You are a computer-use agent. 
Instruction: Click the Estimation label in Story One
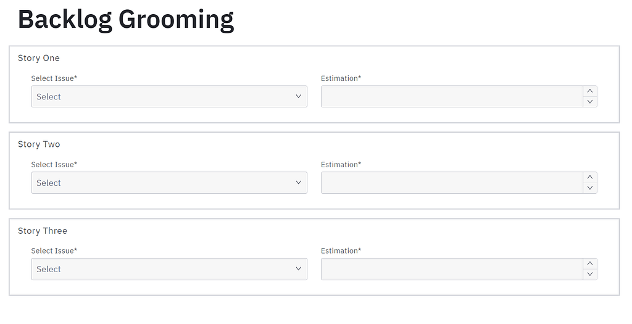click(341, 78)
